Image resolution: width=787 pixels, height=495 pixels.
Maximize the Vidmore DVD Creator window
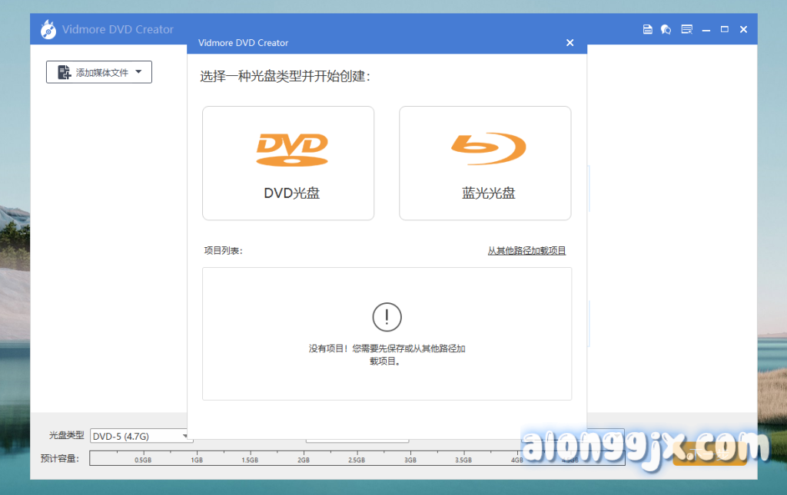pos(724,30)
